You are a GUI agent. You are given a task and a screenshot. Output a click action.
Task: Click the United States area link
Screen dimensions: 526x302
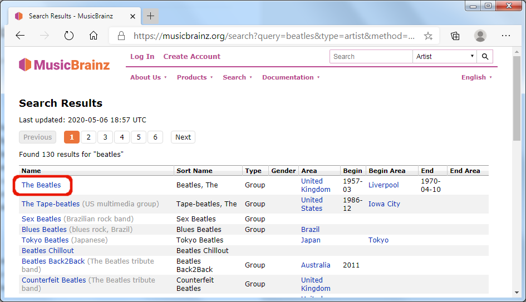point(312,204)
